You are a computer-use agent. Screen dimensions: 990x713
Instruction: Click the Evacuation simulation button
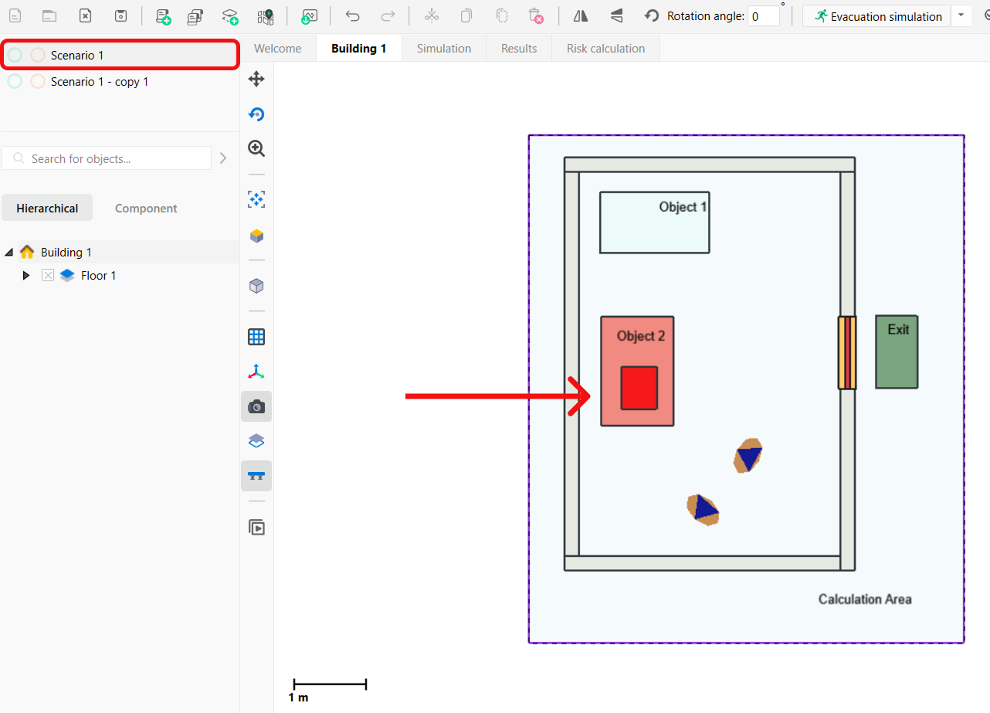[877, 16]
